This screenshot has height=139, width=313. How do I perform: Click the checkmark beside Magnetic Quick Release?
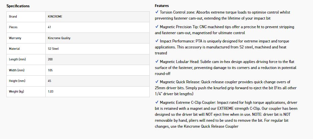[157, 82]
